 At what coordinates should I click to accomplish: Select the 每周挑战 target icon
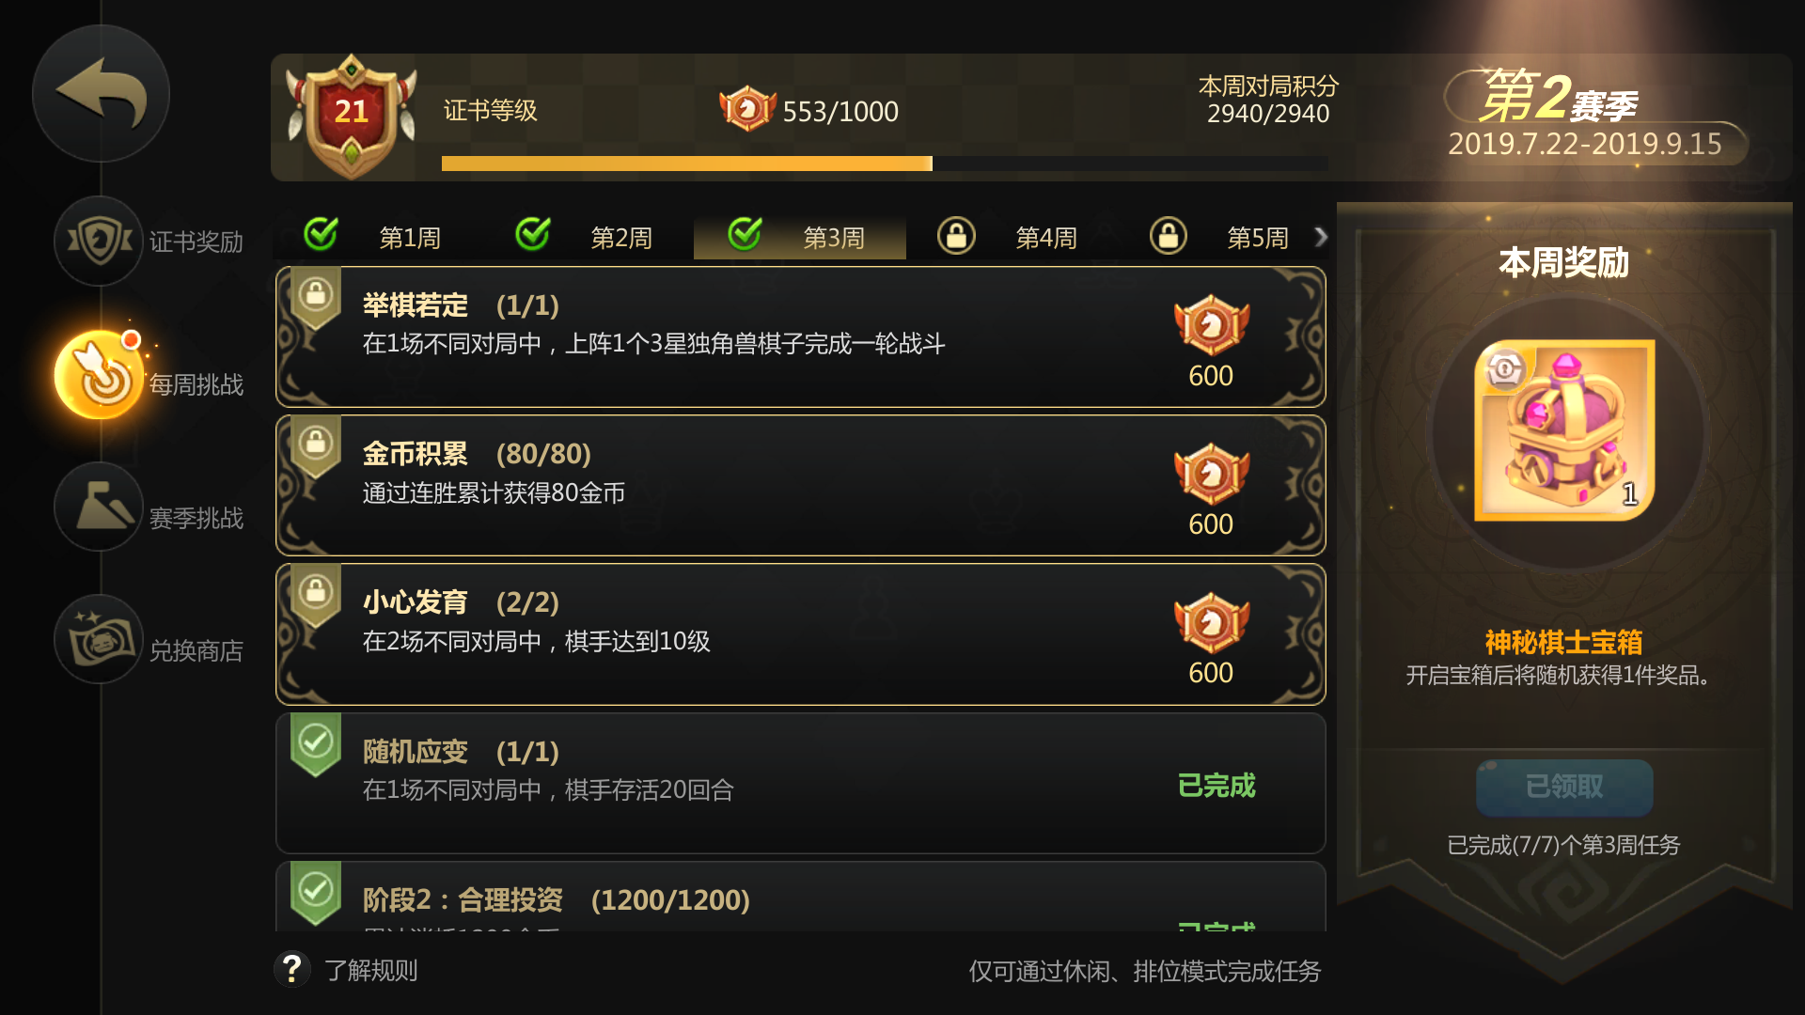coord(99,374)
